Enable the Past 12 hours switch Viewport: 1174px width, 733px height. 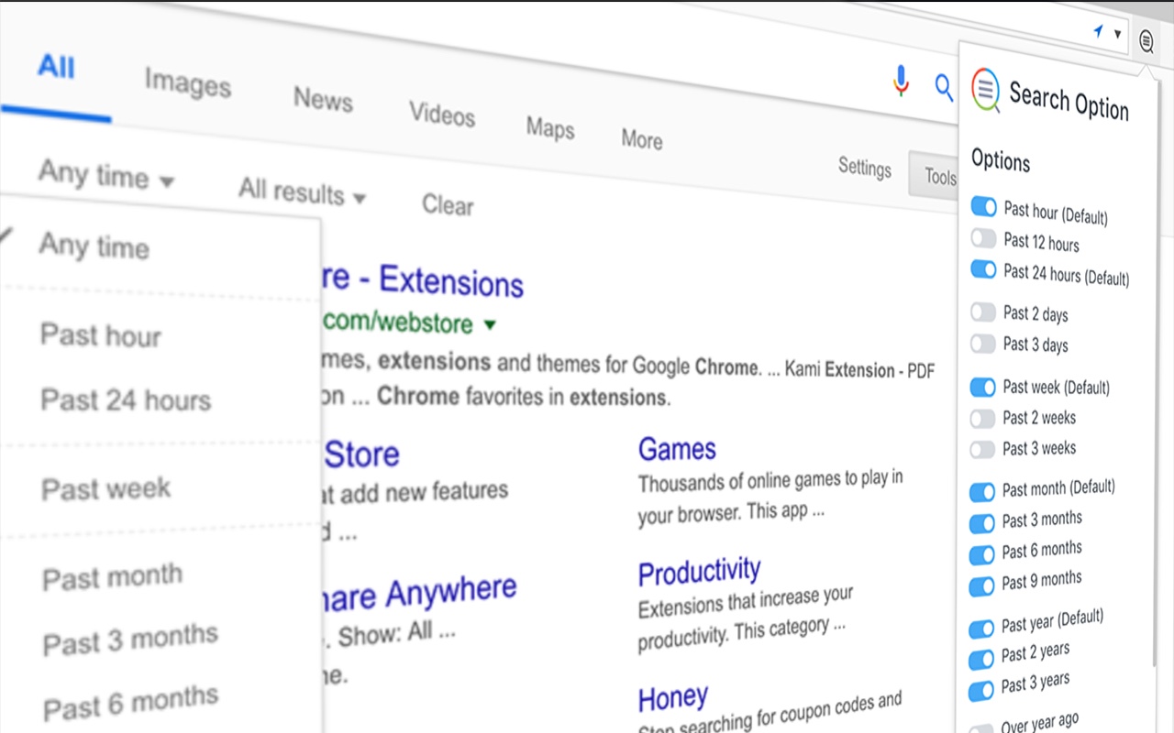tap(983, 239)
